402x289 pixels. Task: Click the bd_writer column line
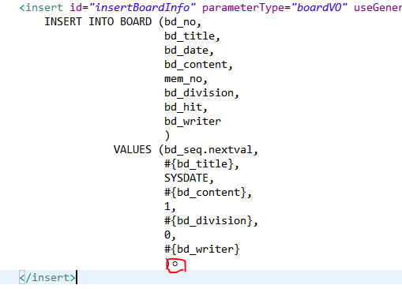[x=193, y=122]
